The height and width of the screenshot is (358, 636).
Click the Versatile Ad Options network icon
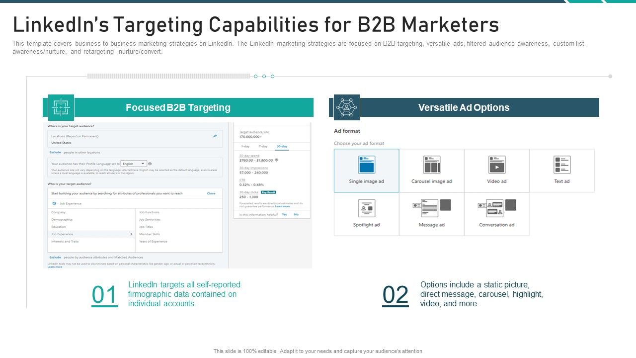(347, 107)
